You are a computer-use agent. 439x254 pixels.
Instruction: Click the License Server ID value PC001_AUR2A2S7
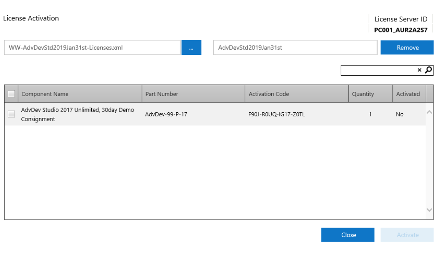pyautogui.click(x=401, y=30)
